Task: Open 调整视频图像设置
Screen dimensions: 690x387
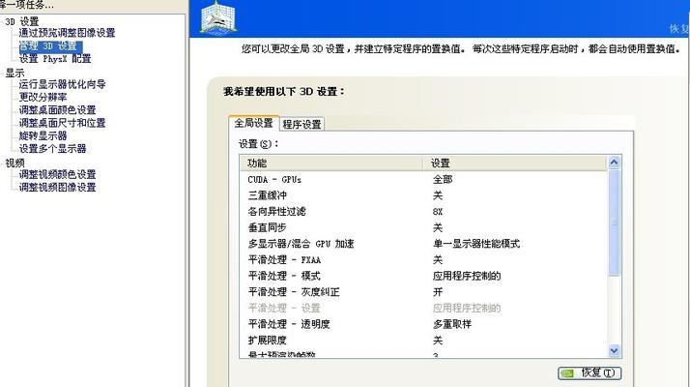Action: click(x=57, y=188)
